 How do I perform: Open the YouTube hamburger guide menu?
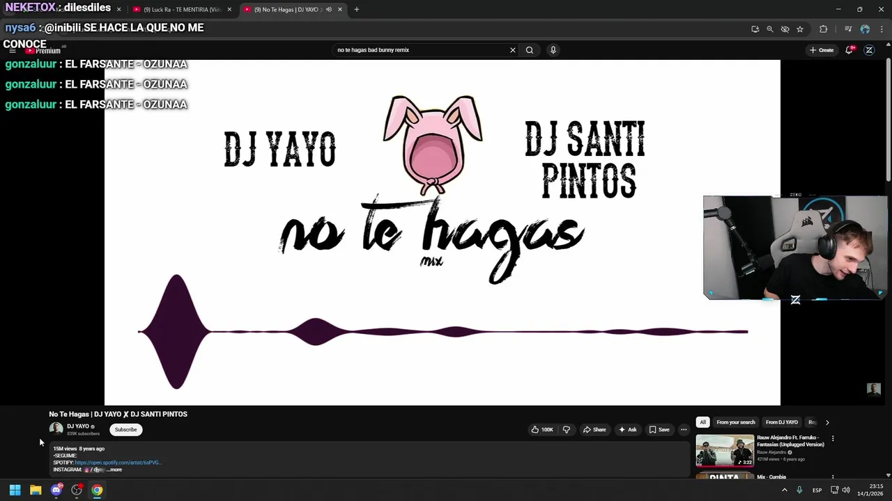[x=12, y=51]
